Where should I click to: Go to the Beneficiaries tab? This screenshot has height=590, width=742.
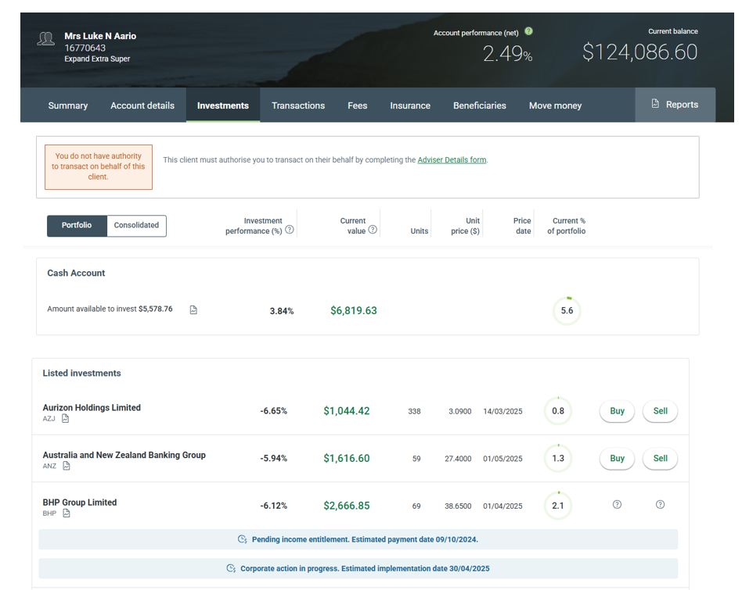coord(479,105)
